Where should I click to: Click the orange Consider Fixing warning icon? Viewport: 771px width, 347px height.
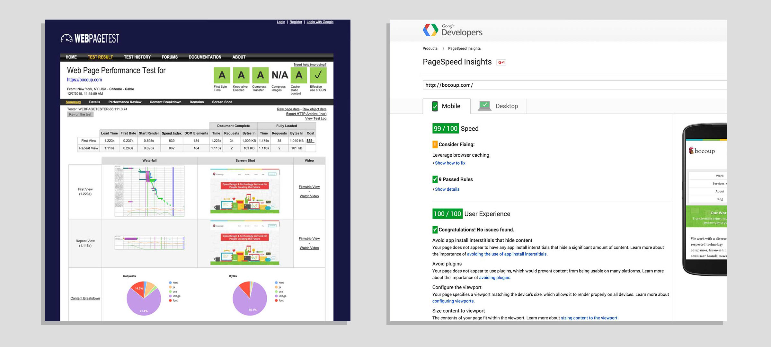tap(435, 144)
